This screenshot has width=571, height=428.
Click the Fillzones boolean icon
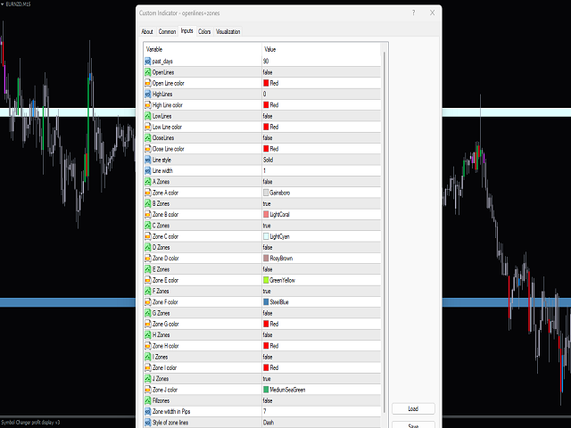point(147,400)
